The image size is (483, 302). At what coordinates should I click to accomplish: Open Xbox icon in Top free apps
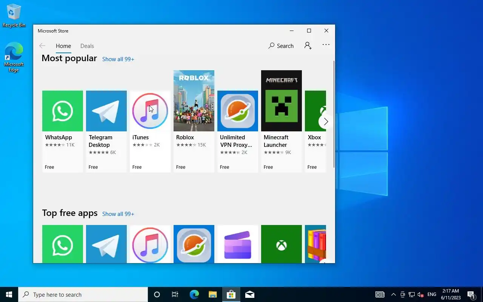pyautogui.click(x=281, y=244)
